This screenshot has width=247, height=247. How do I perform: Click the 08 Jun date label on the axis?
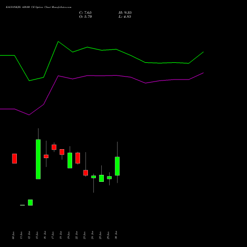coord(13,235)
